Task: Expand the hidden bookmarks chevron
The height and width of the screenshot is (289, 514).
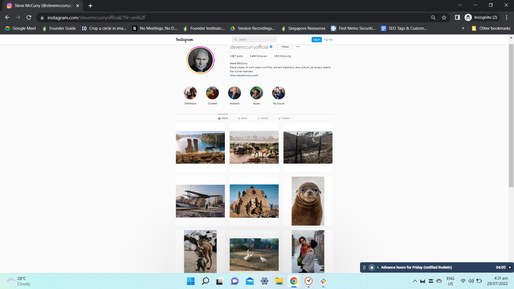Action: point(463,28)
